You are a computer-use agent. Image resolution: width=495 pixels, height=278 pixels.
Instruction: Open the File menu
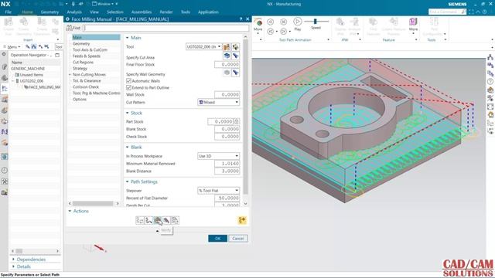click(x=9, y=12)
